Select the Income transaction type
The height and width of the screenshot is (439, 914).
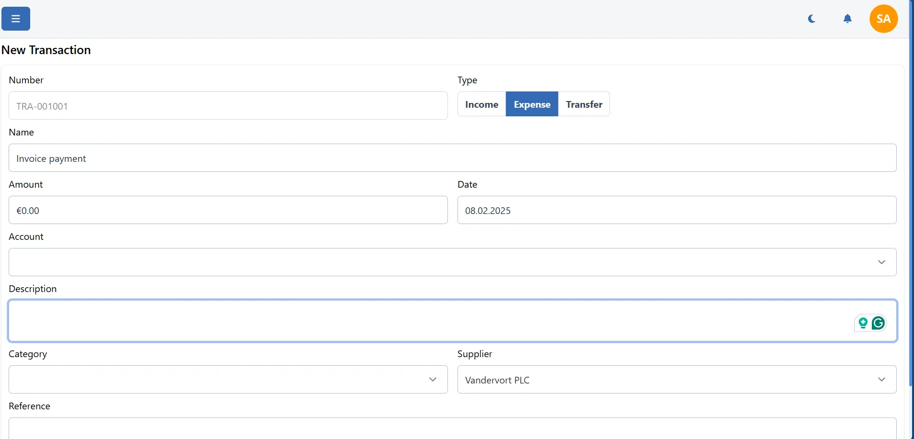pos(481,104)
